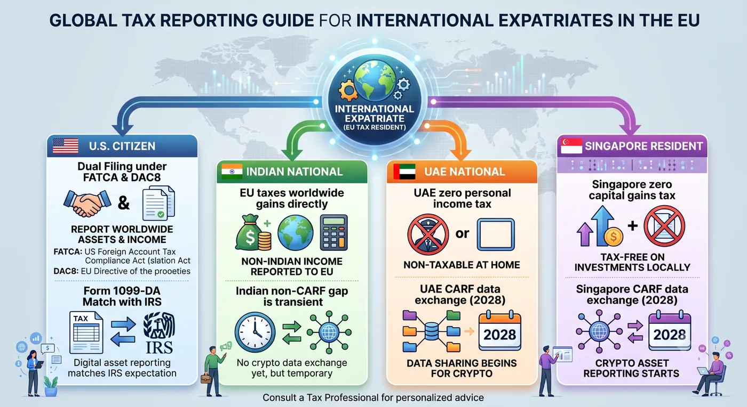Click 'No crypto data exchange yet, but temporary'
The image size is (747, 407).
292,368
